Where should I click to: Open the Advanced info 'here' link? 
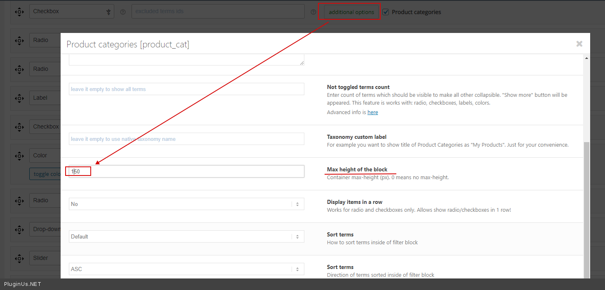click(x=372, y=112)
